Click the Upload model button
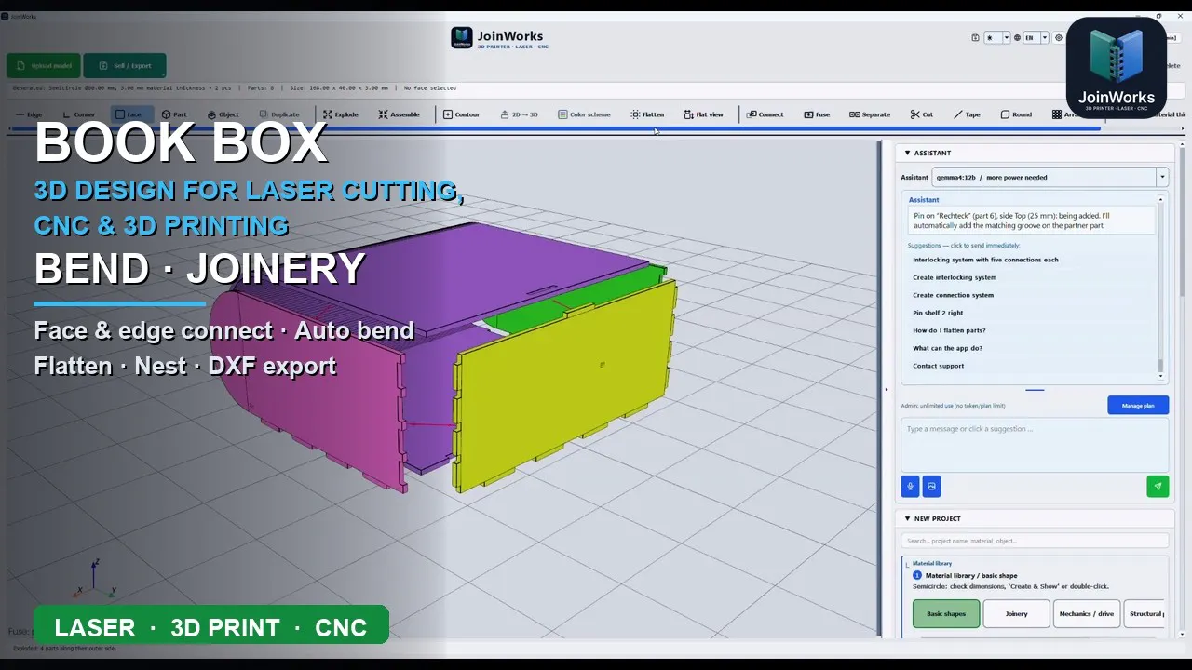This screenshot has height=670, width=1192. click(43, 66)
